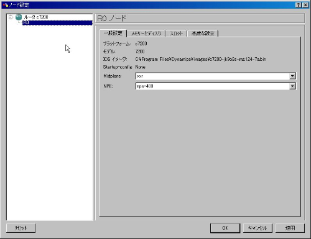This screenshot has width=311, height=239.
Task: Click the 適用 button
Action: (x=290, y=228)
